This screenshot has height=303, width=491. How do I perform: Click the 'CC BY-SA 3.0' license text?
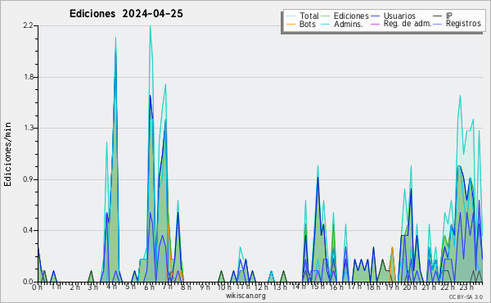click(x=466, y=296)
